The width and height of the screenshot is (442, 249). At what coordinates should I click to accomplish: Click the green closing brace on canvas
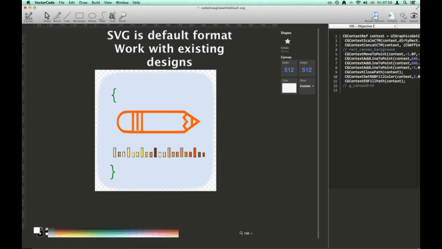[112, 172]
